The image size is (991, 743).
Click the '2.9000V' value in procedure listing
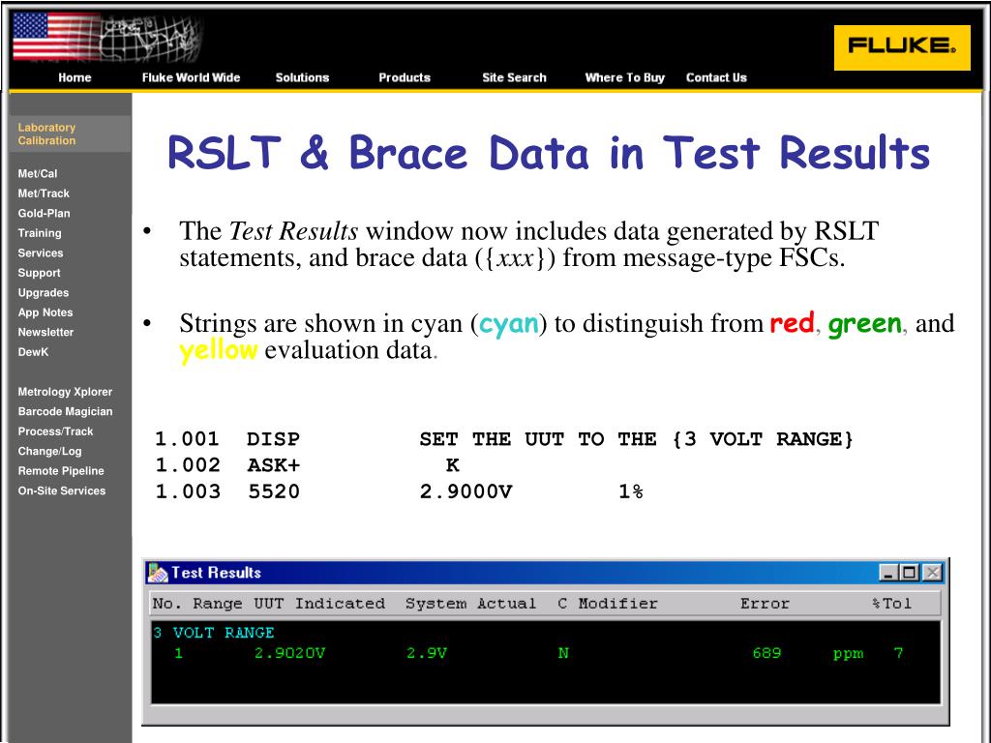click(466, 491)
